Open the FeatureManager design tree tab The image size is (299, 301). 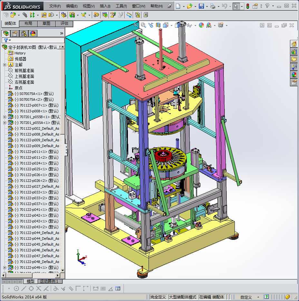[x=6, y=33]
